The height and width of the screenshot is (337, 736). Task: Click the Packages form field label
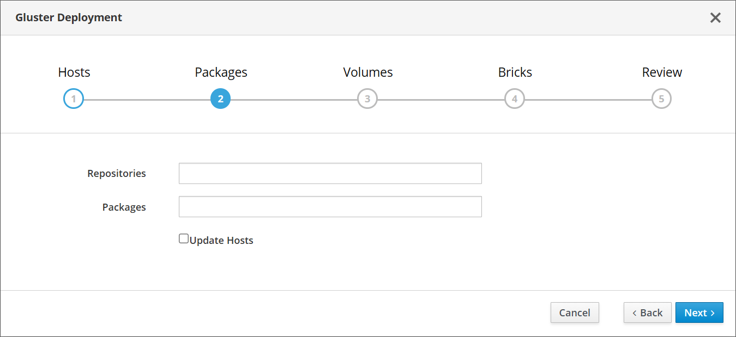pos(124,207)
